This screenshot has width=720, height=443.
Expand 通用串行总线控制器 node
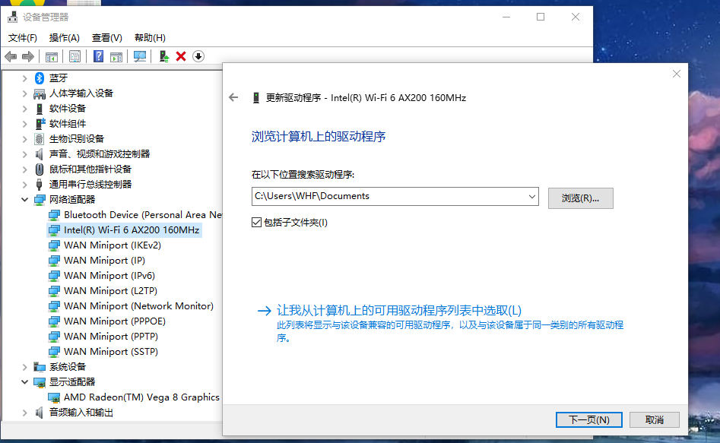pyautogui.click(x=25, y=185)
